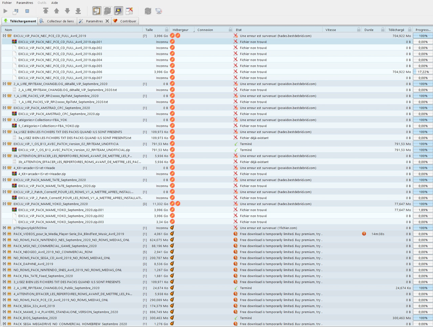Viewport: 433px width, 327px height.
Task: Toggle lock icon in Taille column header
Action: (167, 30)
